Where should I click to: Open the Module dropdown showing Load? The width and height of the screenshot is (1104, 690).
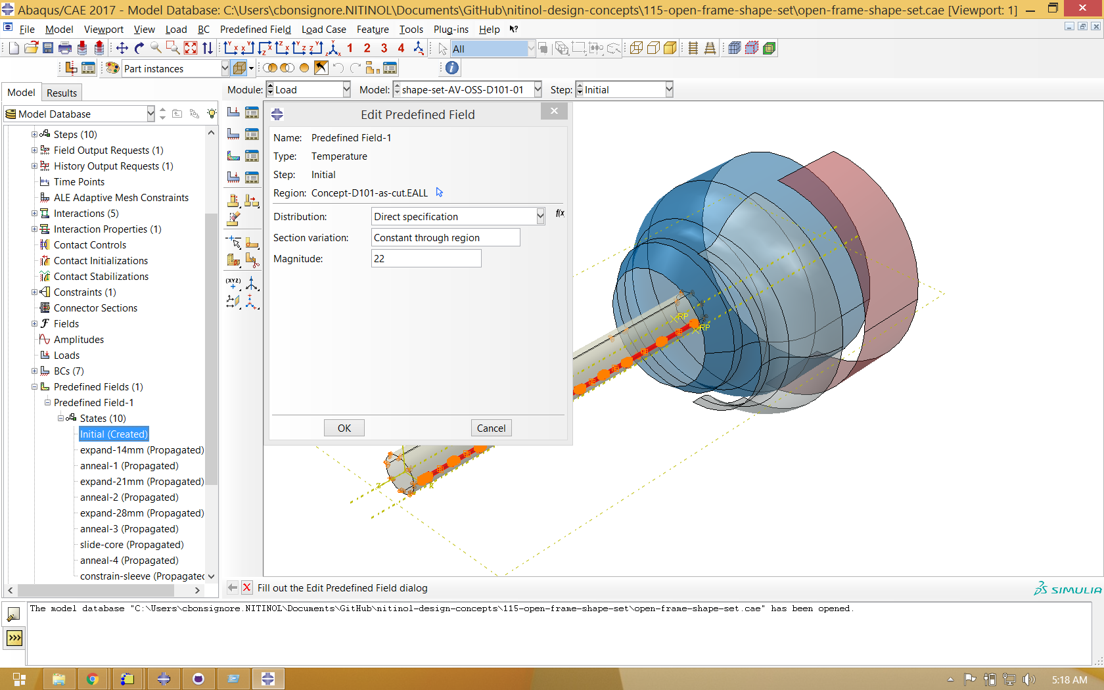tap(308, 90)
